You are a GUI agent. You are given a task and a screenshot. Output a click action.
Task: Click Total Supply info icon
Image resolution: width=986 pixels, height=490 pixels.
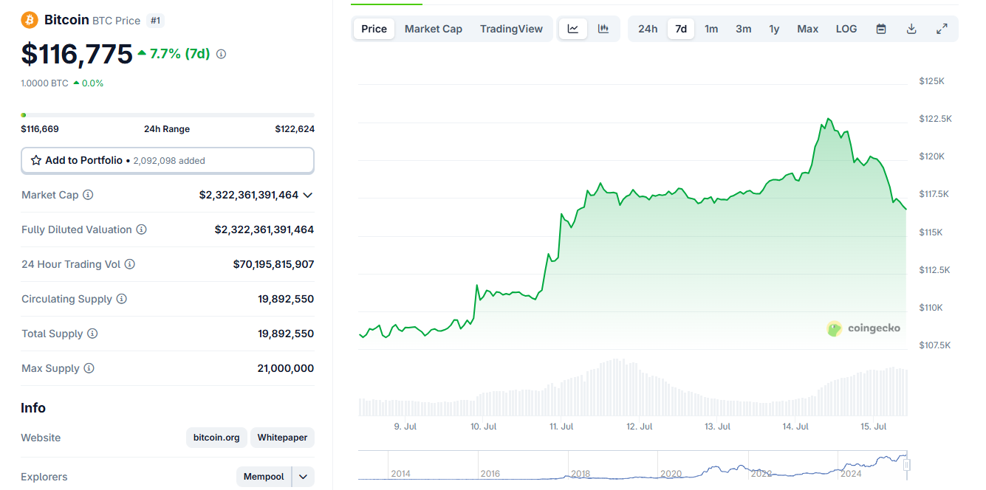(x=92, y=334)
